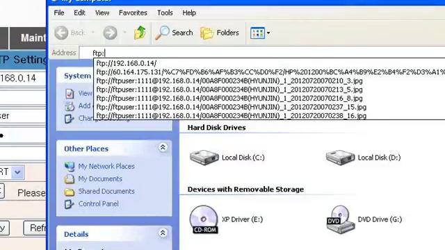This screenshot has width=445, height=250.
Task: Open the Edit menu
Action: 79,12
